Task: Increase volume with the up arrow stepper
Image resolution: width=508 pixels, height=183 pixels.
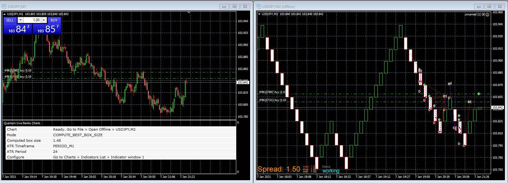Action: [x=44, y=20]
